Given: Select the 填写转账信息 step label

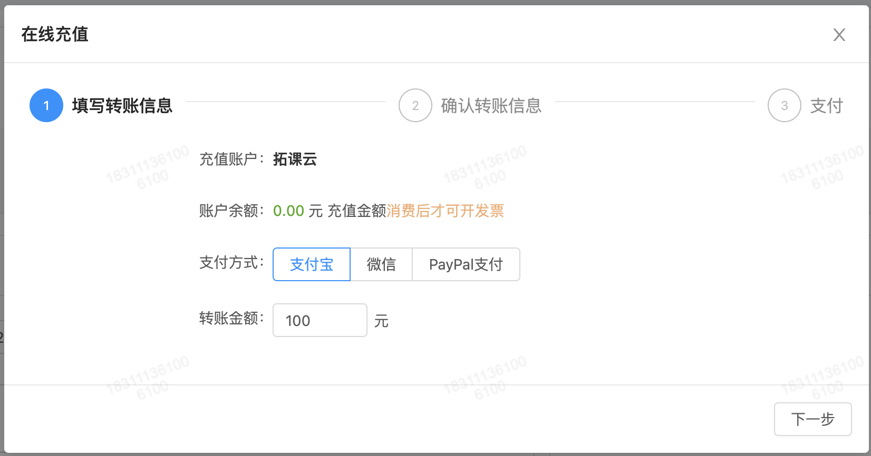Looking at the screenshot, I should coord(122,106).
